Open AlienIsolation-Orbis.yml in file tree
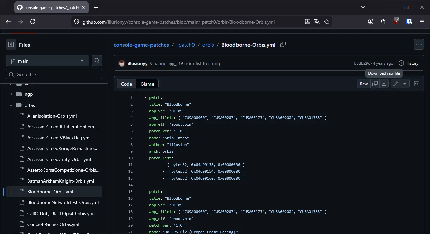 tap(52, 116)
